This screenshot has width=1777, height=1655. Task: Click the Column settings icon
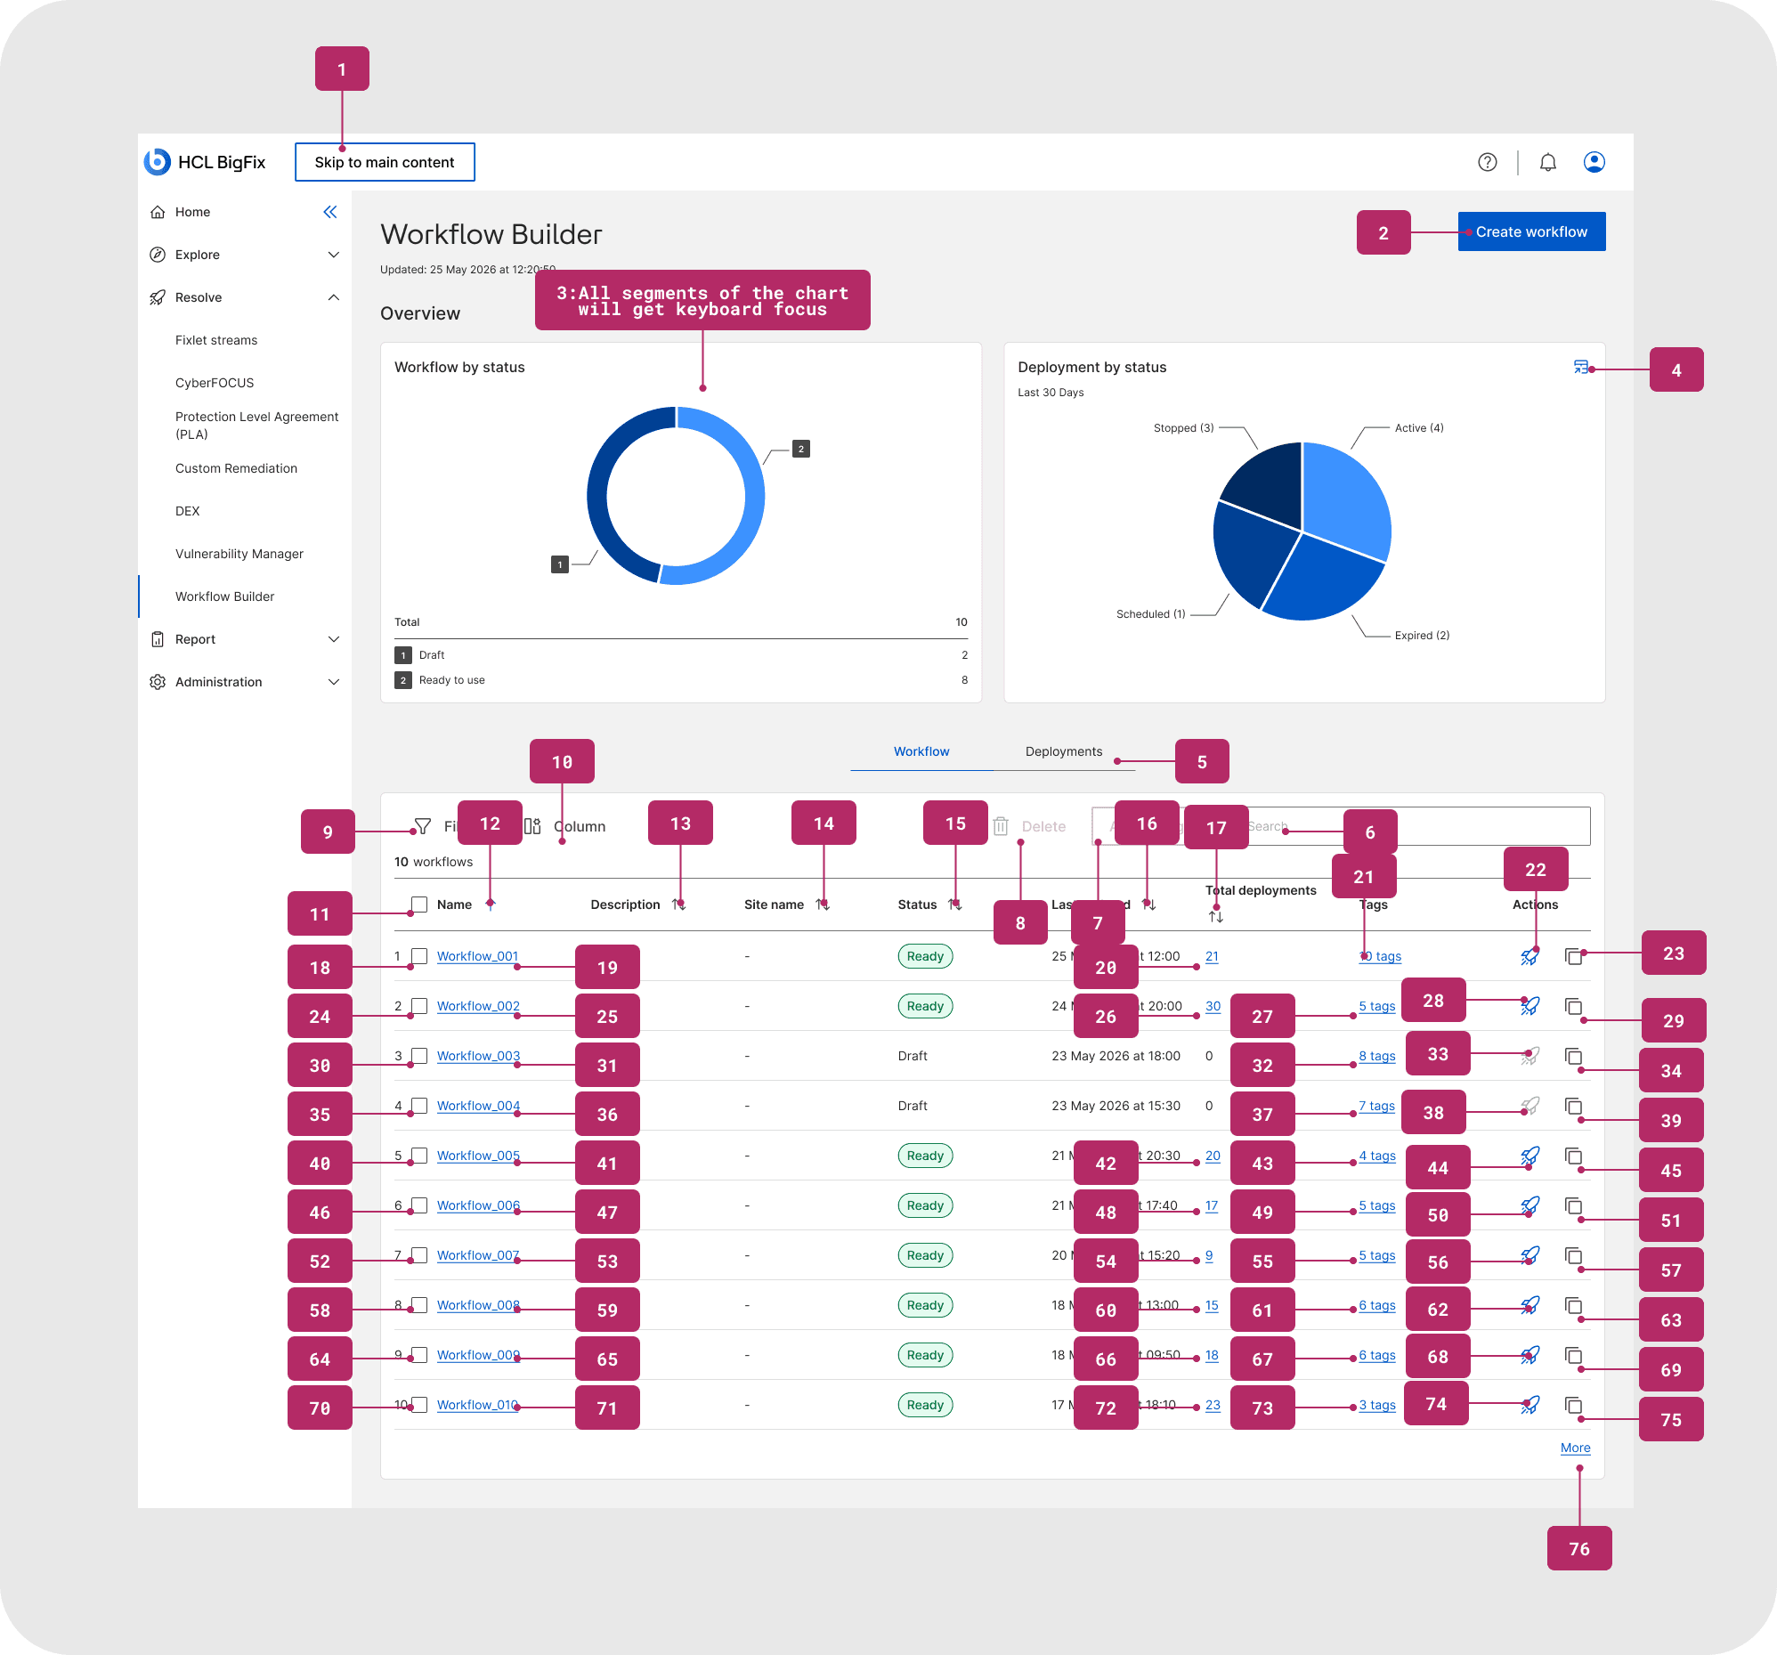[x=532, y=826]
